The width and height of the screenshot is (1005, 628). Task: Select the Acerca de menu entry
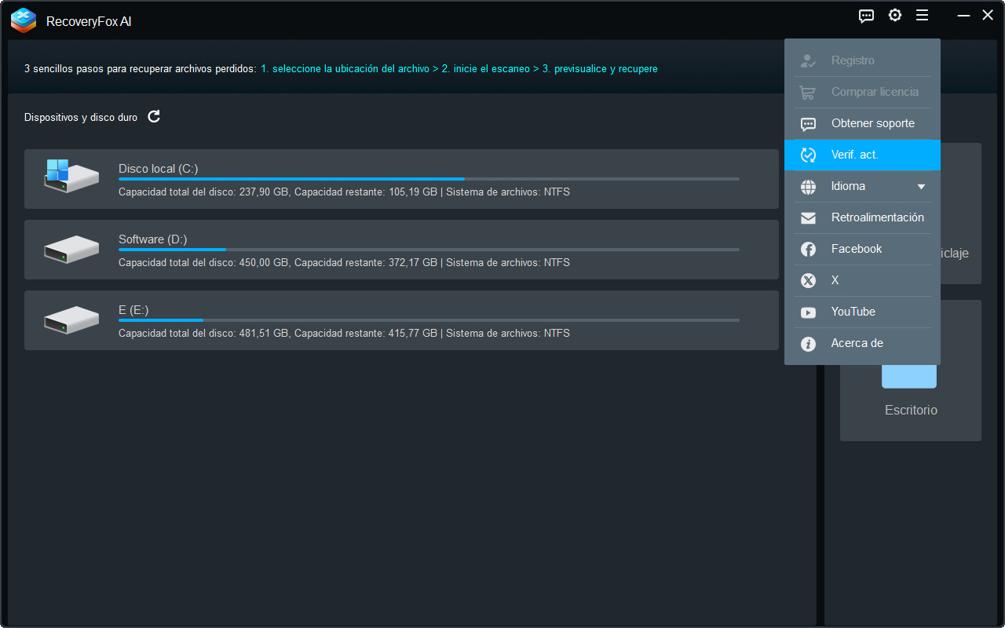click(x=857, y=343)
